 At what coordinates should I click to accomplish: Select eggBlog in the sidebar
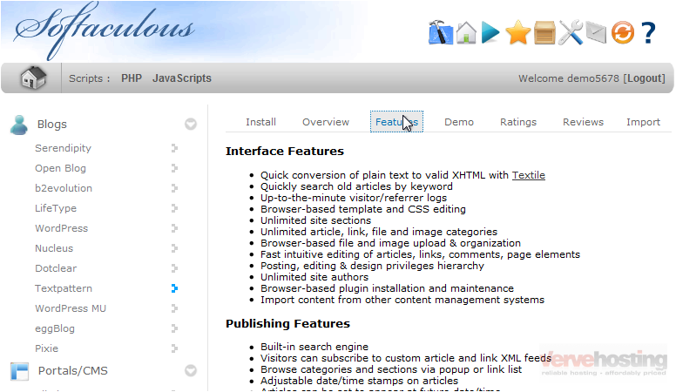point(55,328)
